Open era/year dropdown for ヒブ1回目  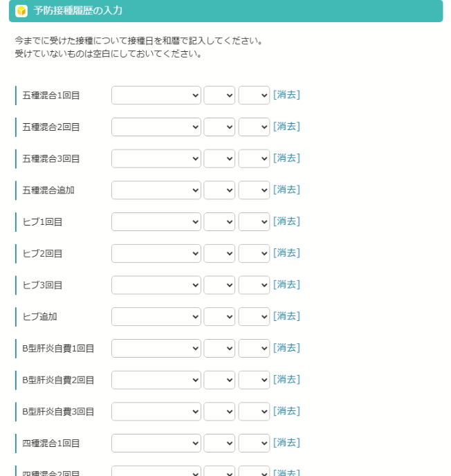point(156,221)
